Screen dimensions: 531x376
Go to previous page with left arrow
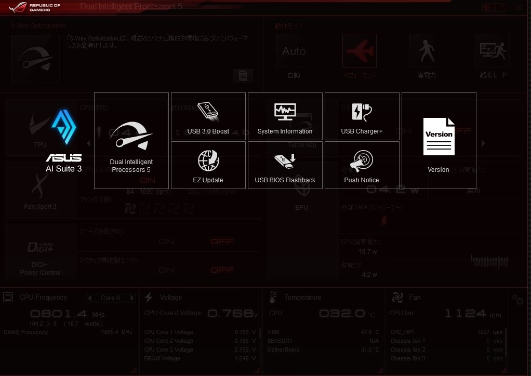89,143
